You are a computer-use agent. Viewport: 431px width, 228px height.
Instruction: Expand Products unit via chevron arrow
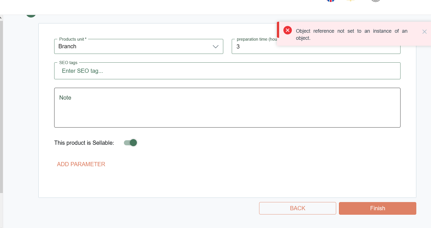pos(216,47)
